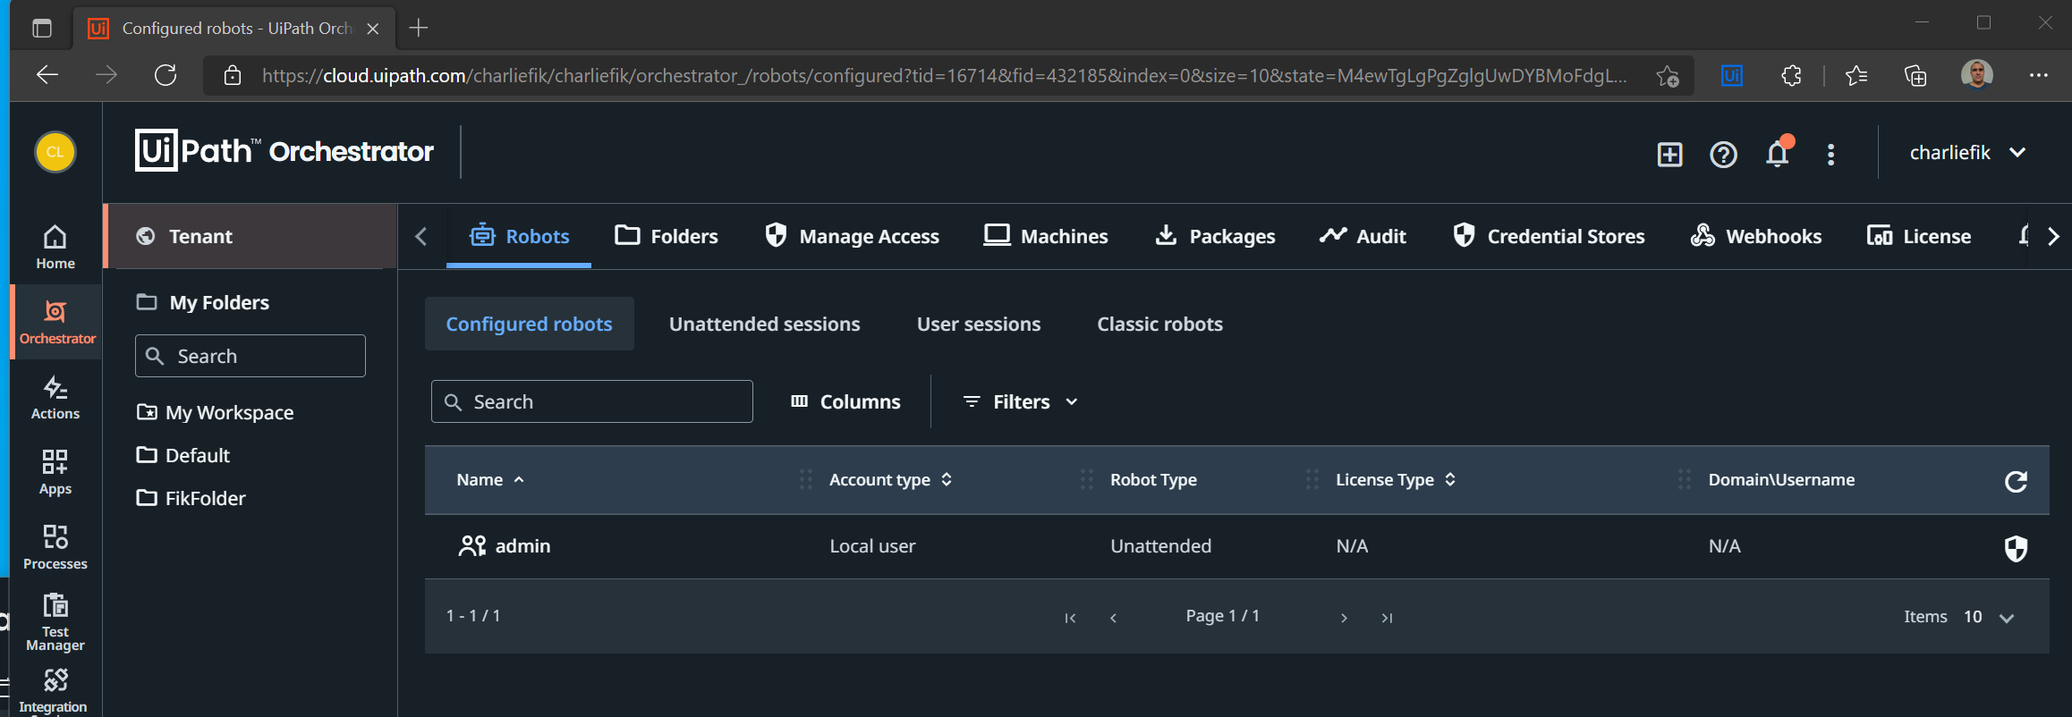The image size is (2072, 717).
Task: Select the FikFolder folder
Action: tap(205, 498)
